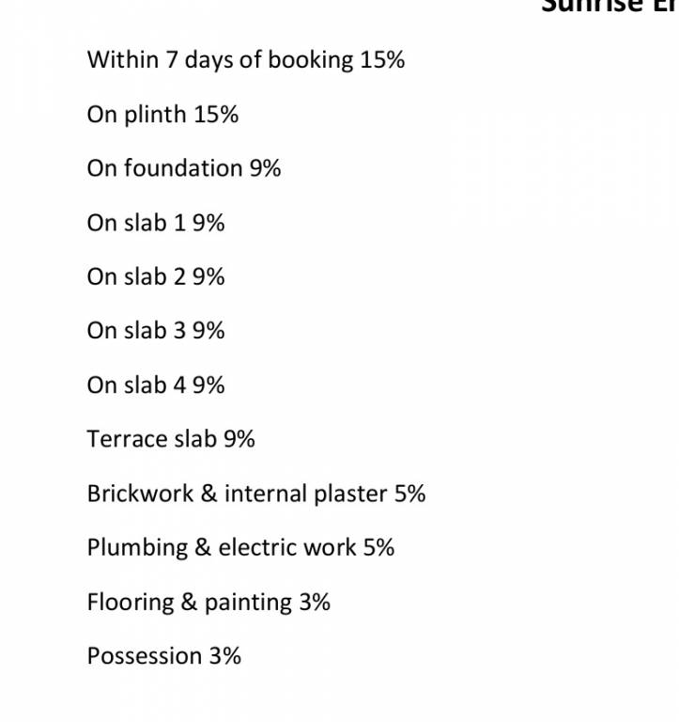Click the 3% beside "Possession"

(x=225, y=656)
